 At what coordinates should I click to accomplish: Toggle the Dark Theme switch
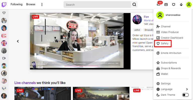[185, 95]
